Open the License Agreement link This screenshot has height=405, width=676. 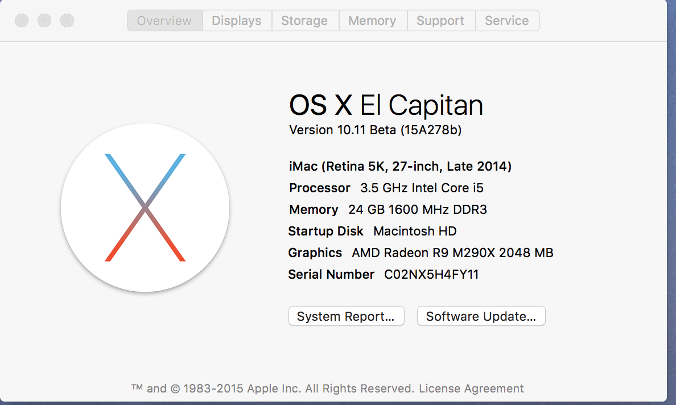(471, 389)
